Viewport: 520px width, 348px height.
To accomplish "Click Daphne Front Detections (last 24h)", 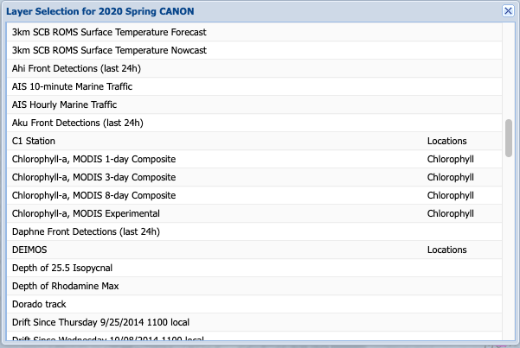I will coord(86,231).
